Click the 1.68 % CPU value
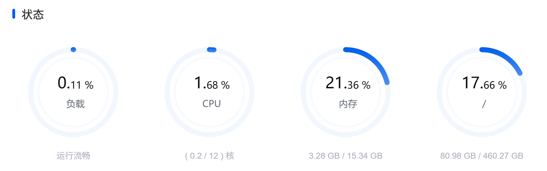 point(212,83)
